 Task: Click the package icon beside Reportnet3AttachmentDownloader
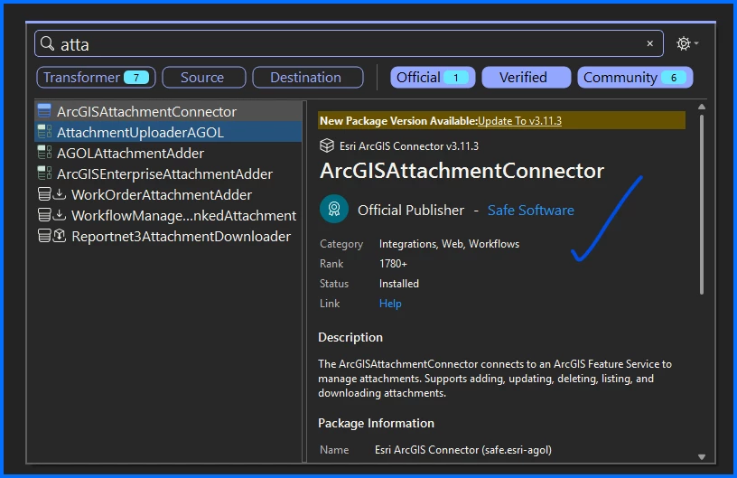pos(60,236)
